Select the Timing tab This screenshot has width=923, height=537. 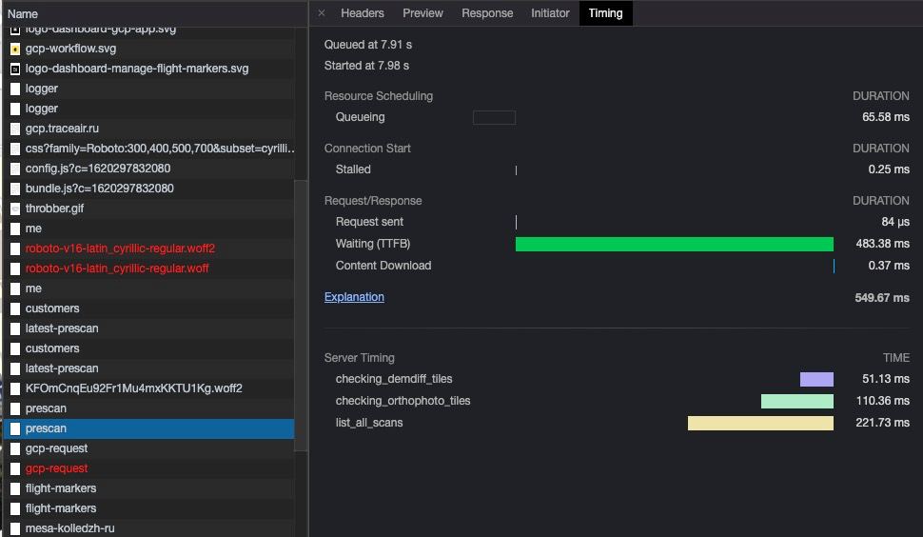tap(606, 13)
